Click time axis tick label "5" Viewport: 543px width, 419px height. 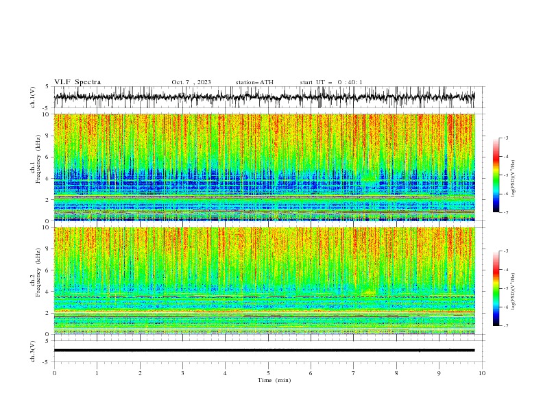pyautogui.click(x=268, y=373)
